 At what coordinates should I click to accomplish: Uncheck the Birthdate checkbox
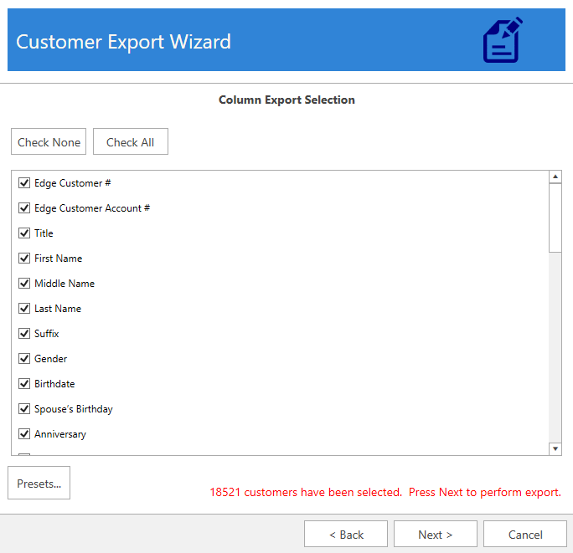(x=24, y=384)
